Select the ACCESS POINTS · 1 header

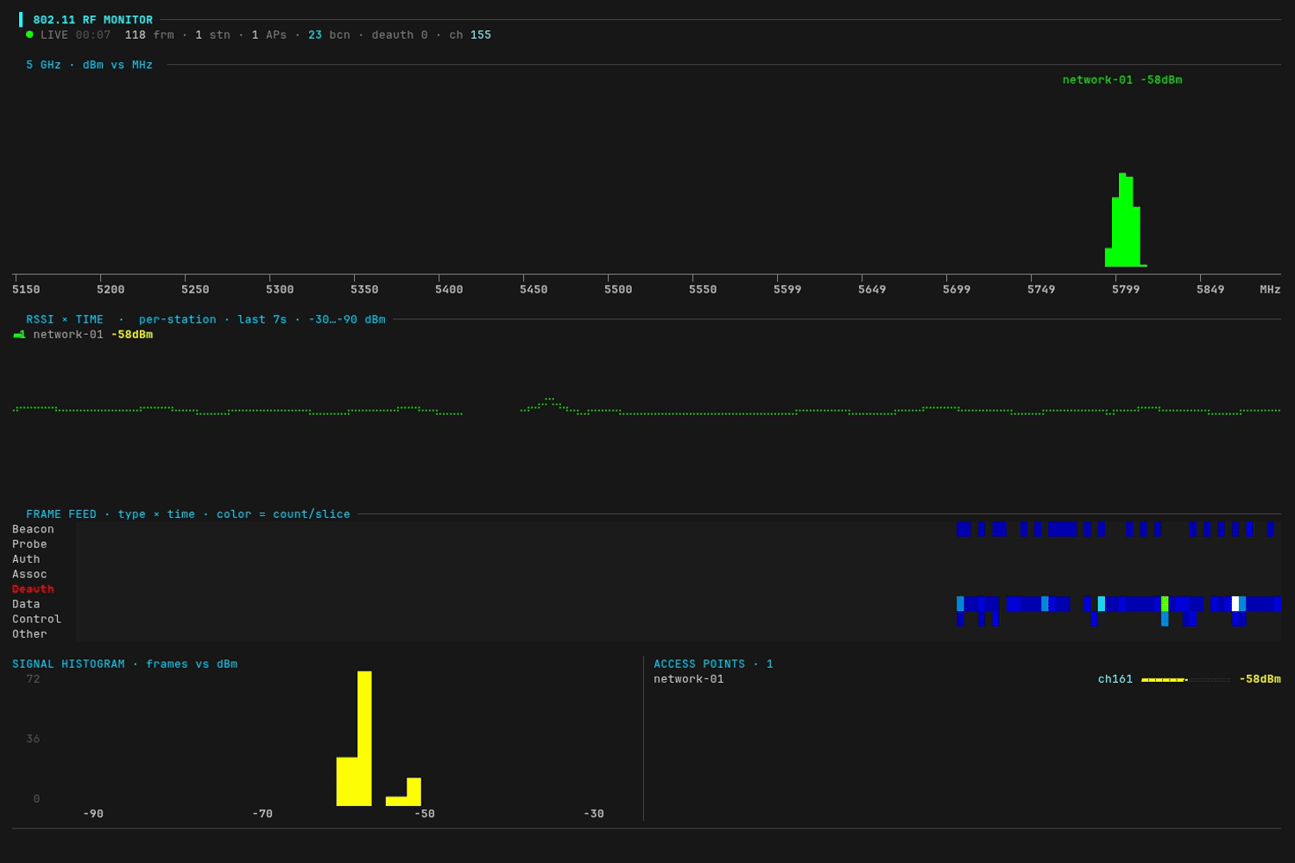[713, 665]
